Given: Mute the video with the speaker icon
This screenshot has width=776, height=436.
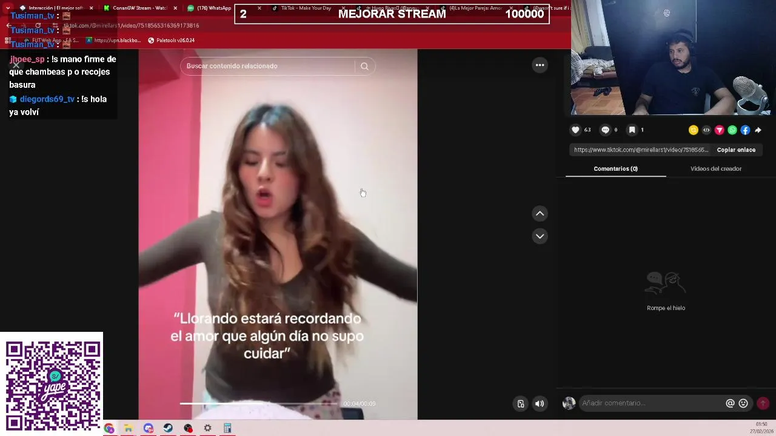Looking at the screenshot, I should 540,403.
